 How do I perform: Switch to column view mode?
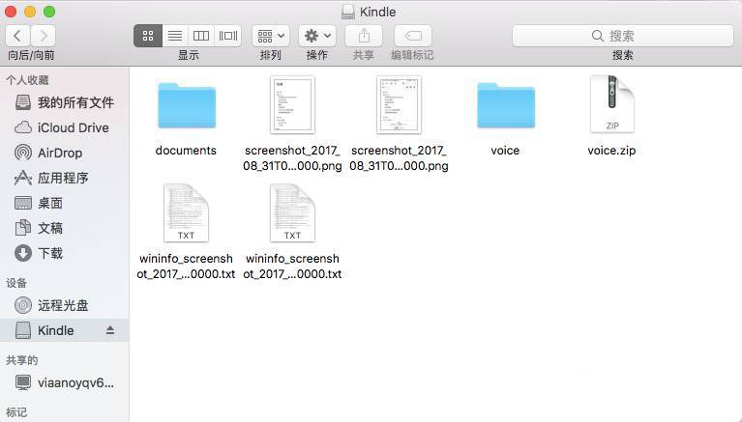click(x=201, y=36)
